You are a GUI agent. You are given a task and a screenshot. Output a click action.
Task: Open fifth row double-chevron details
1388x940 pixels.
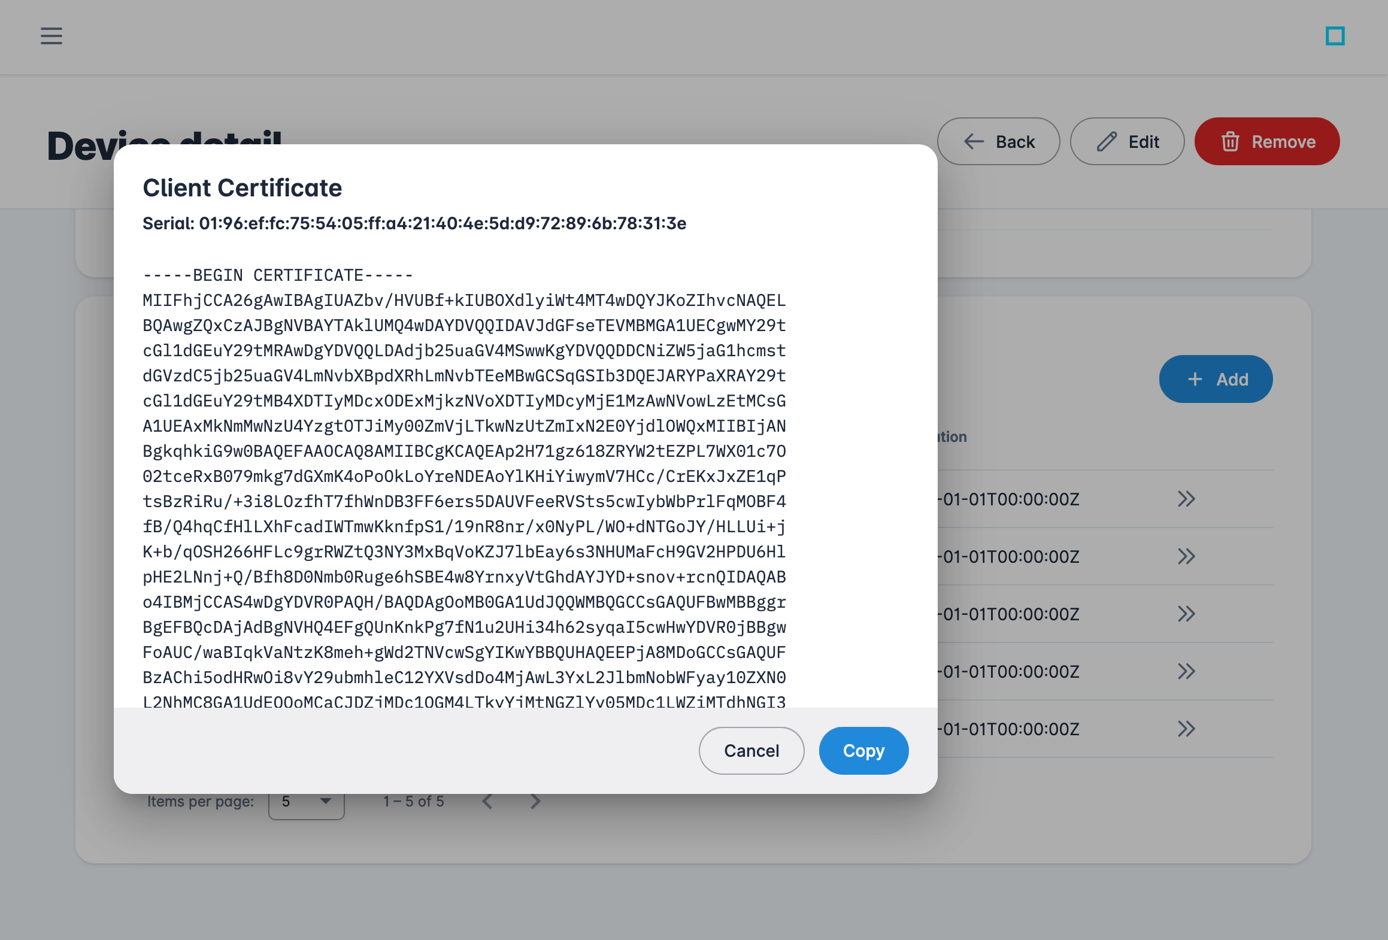tap(1186, 729)
